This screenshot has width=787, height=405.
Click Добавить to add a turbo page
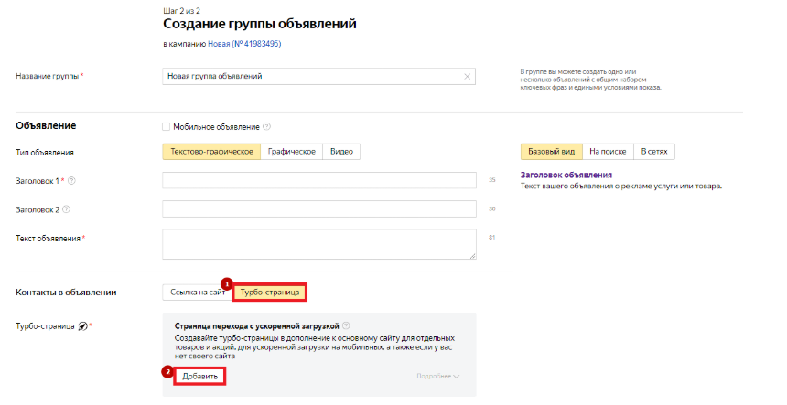(199, 377)
